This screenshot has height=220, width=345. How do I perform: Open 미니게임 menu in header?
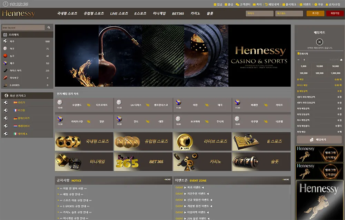(x=159, y=13)
